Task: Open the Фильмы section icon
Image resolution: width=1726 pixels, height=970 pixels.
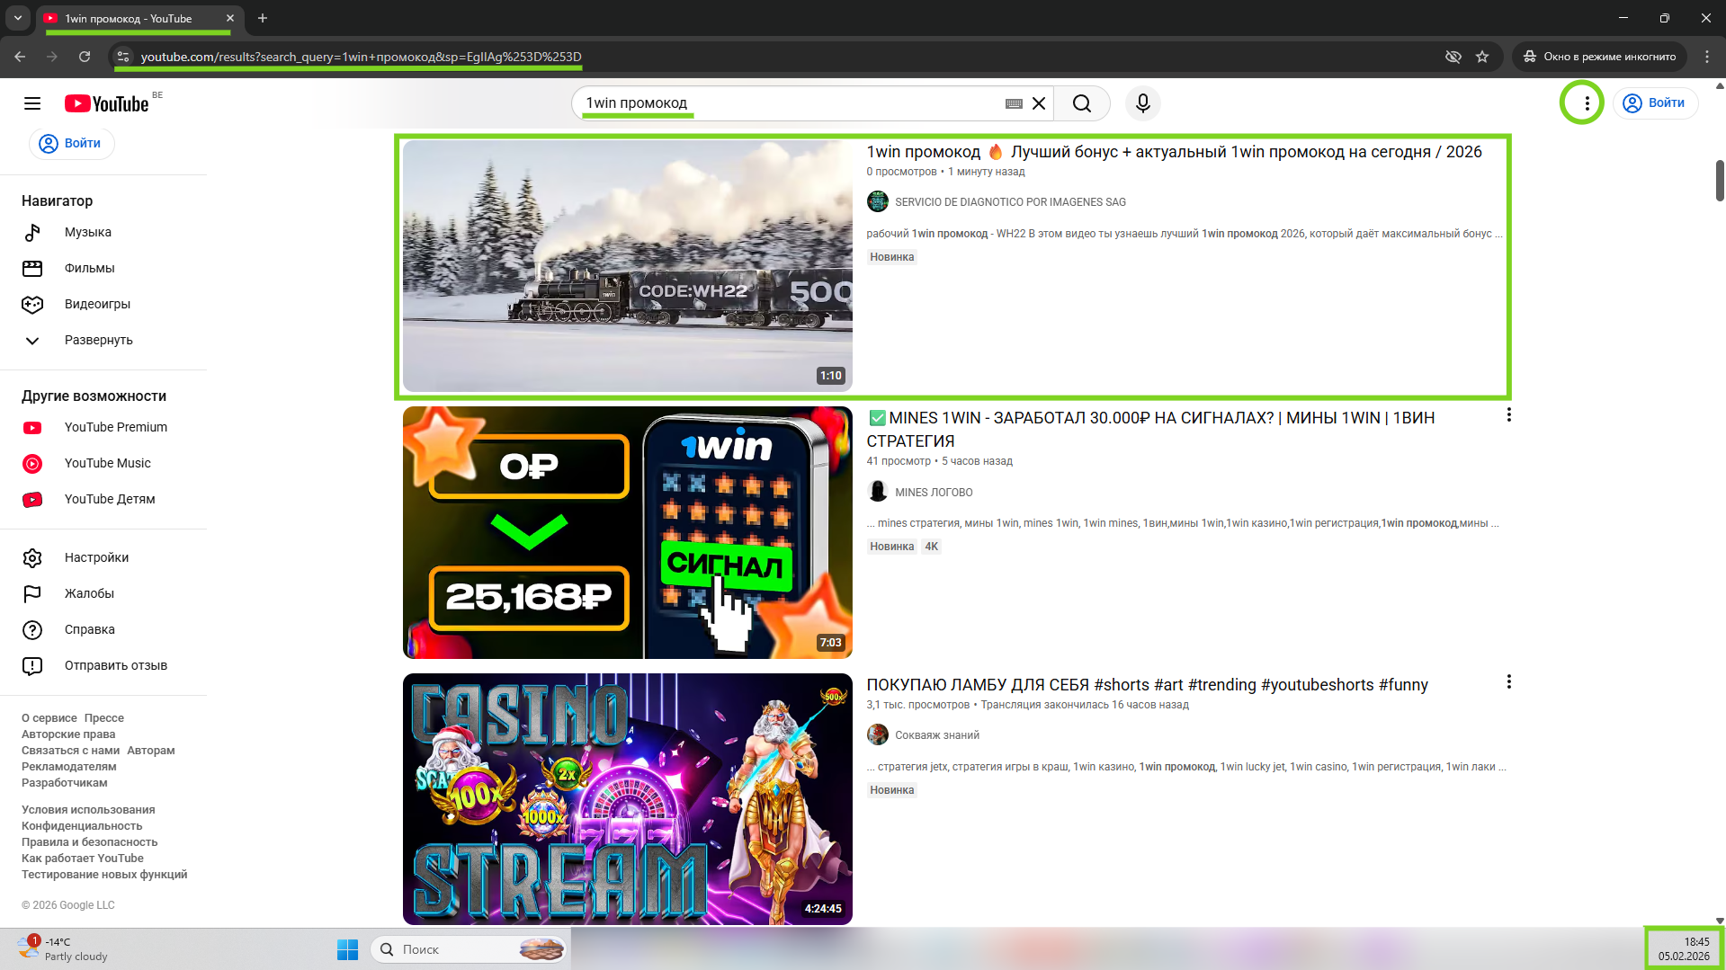Action: (32, 269)
